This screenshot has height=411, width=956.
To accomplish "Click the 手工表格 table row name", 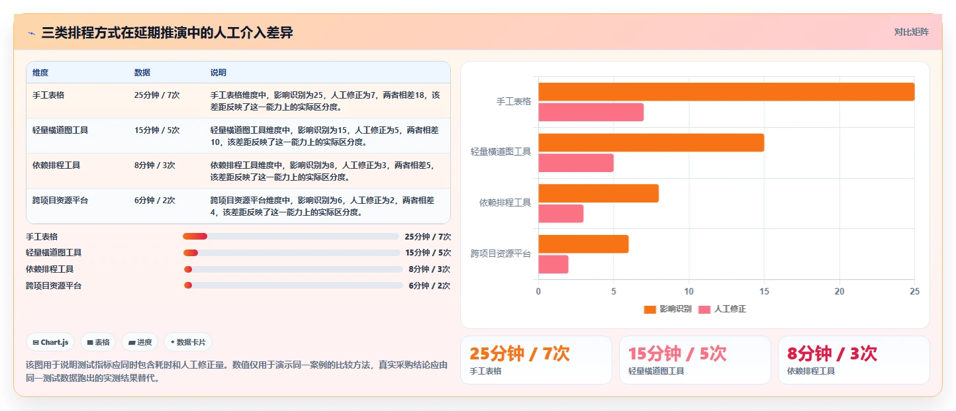I will [48, 95].
